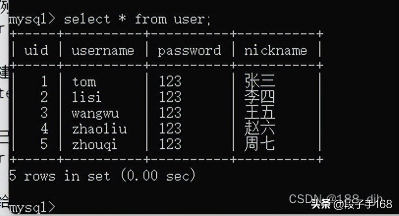Select the username cell zhouqi
This screenshot has height=216, width=399.
(94, 145)
